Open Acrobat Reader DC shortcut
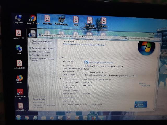Image resolution: width=167 pixels, height=125 pixels. 20,94
